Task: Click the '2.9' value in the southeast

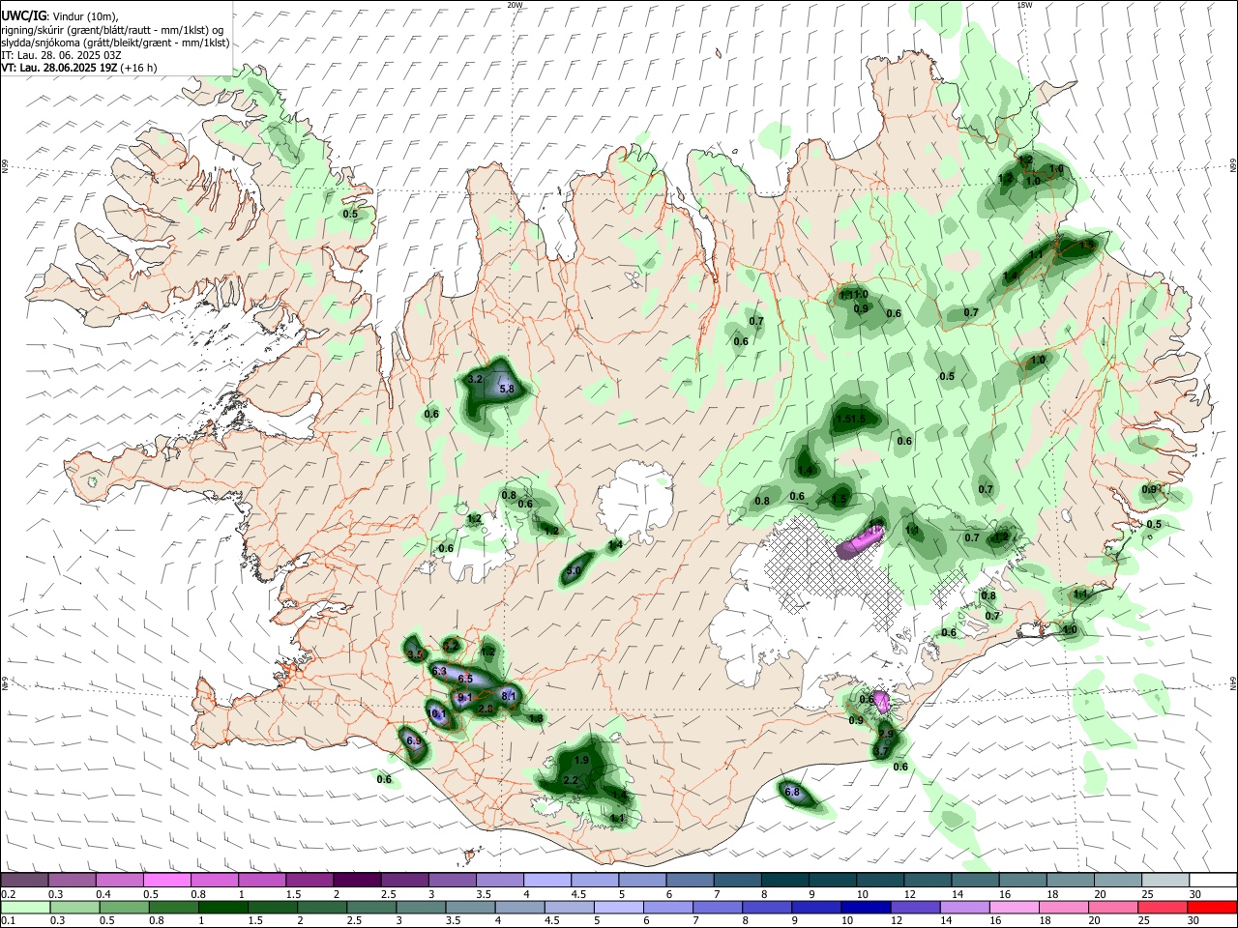Action: [885, 735]
